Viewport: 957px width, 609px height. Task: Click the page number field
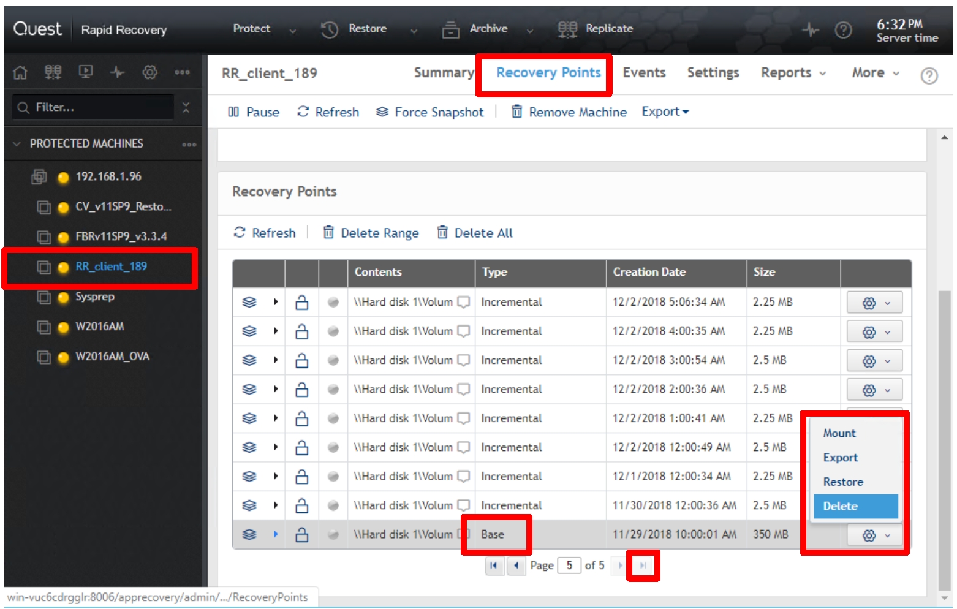(569, 565)
